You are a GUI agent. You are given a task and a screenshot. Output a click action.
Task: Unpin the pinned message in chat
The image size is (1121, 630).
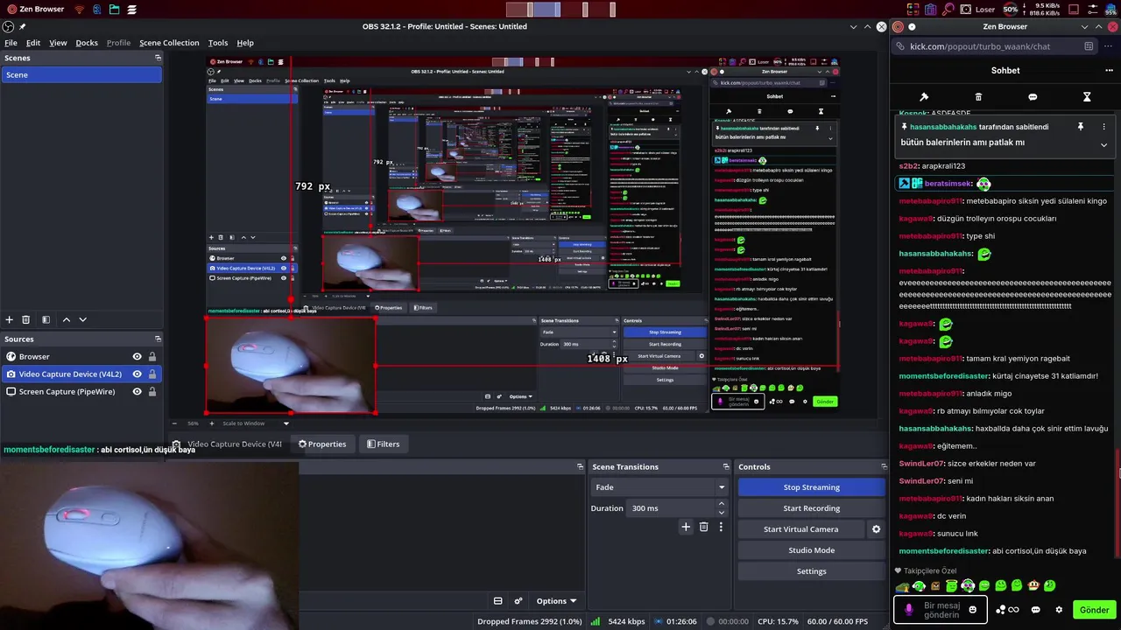1081,127
